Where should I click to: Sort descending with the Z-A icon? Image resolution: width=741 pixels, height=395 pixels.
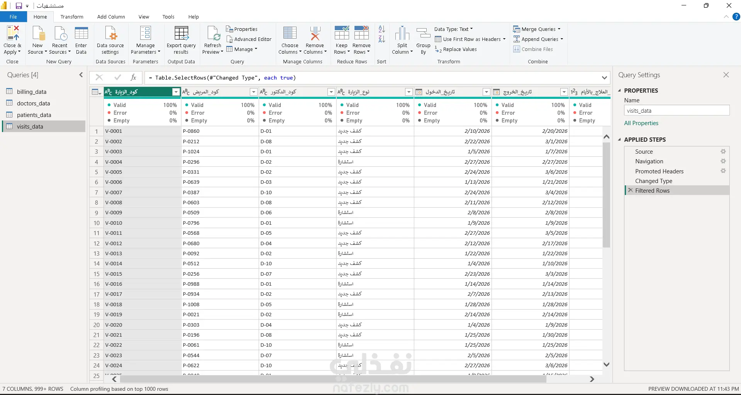(x=382, y=39)
